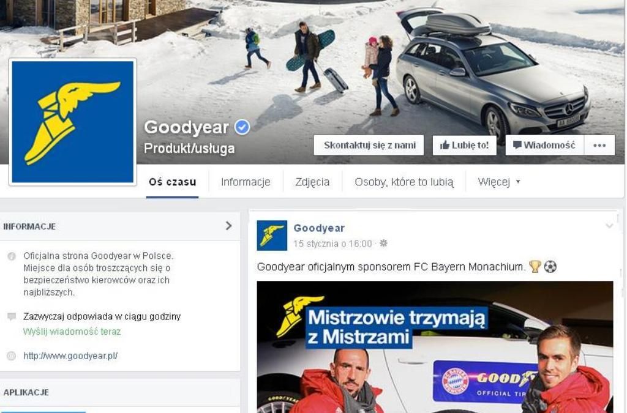Expand the INFORMACJE section chevron arrow
The image size is (627, 413).
point(229,226)
